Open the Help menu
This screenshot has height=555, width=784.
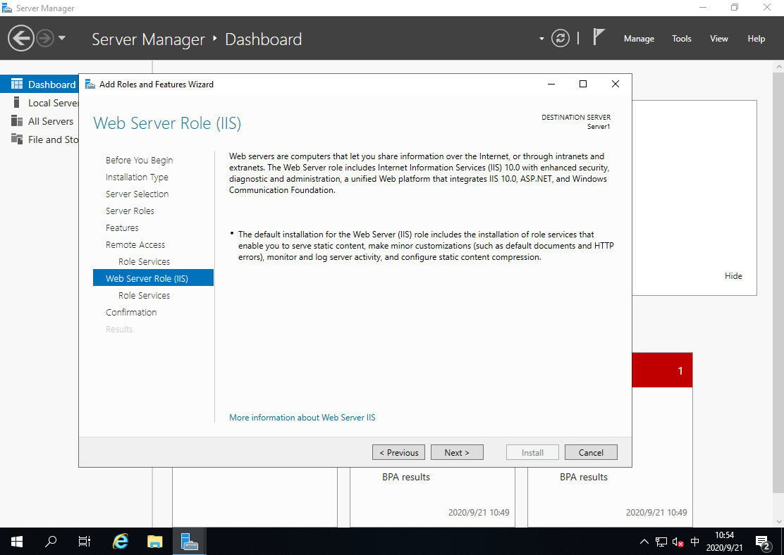pyautogui.click(x=756, y=39)
